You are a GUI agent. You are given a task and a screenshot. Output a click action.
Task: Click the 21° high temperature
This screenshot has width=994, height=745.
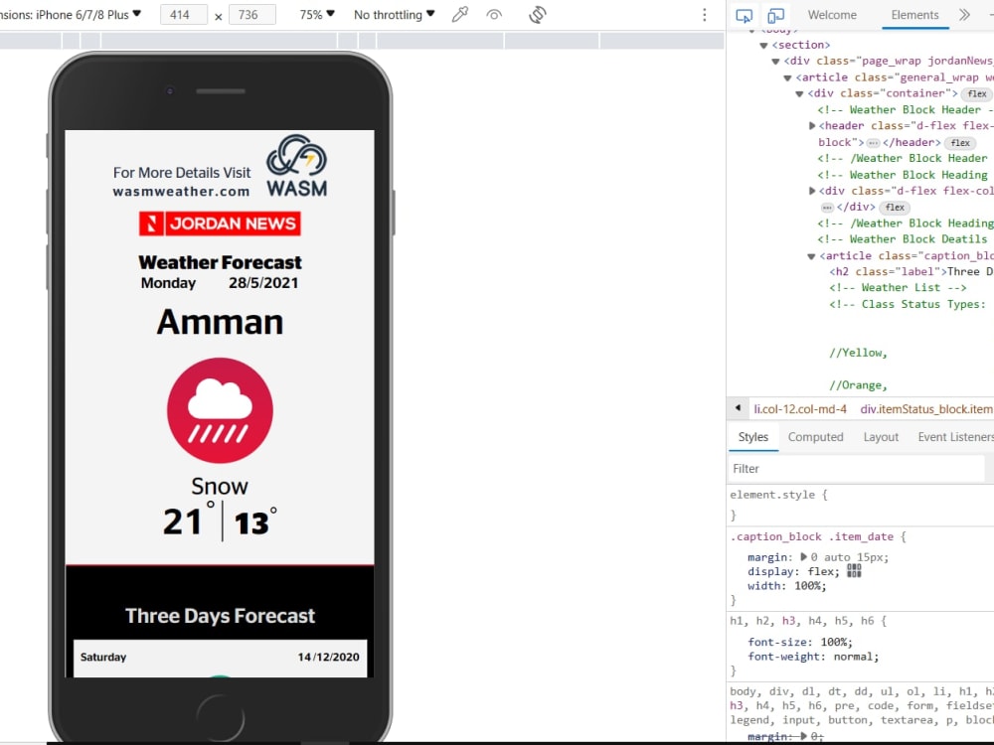pyautogui.click(x=188, y=521)
